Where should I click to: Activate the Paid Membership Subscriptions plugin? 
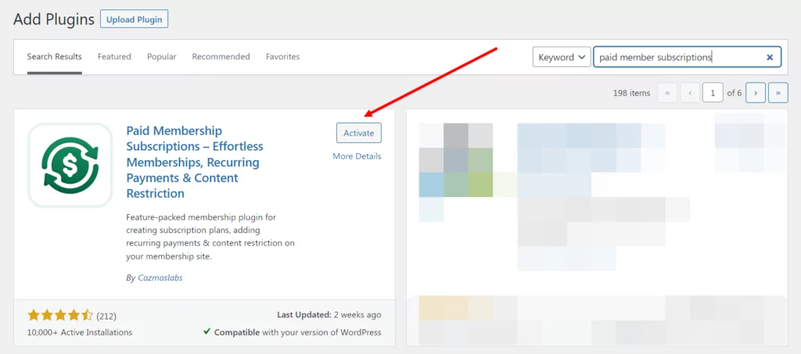358,133
